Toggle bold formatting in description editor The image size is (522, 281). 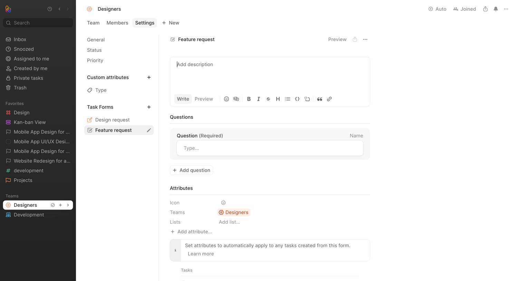(249, 99)
